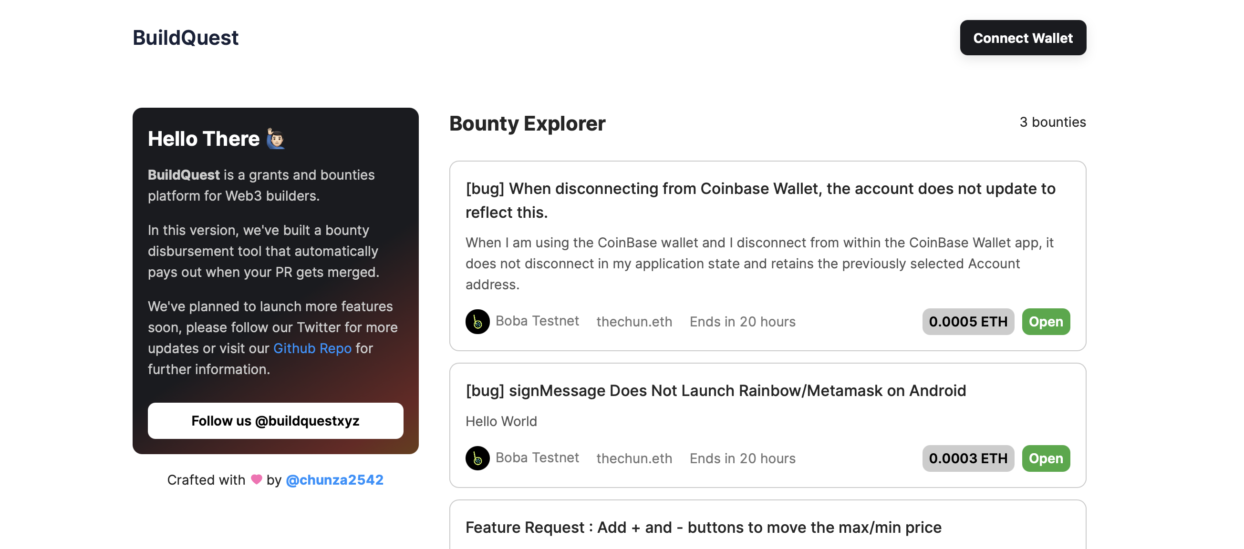Screen dimensions: 1244x549
Task: Open the Feature Request max/min price bounty
Action: point(703,527)
